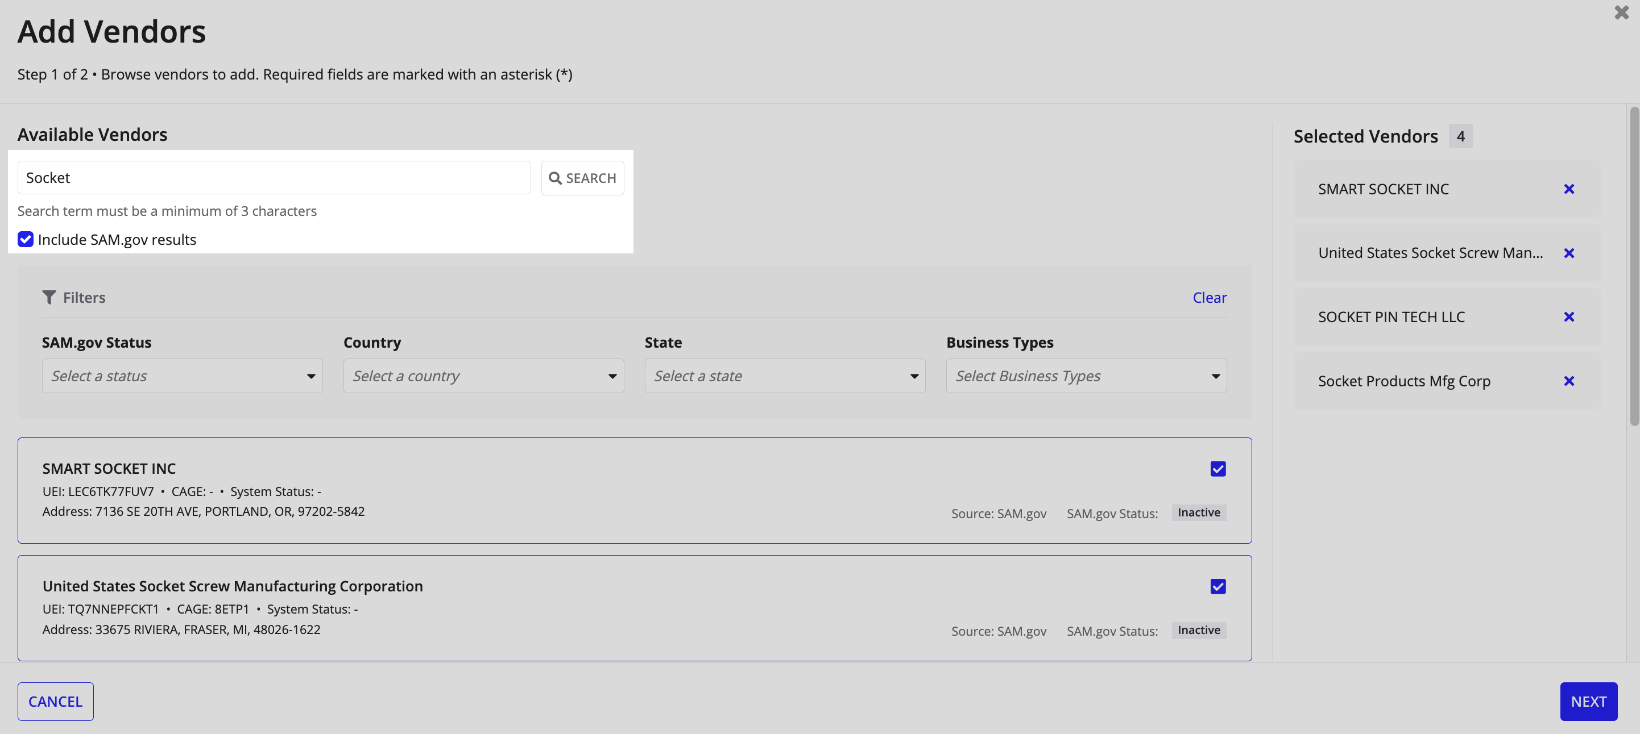Open the Country dropdown
Viewport: 1640px width, 734px height.
tap(483, 376)
